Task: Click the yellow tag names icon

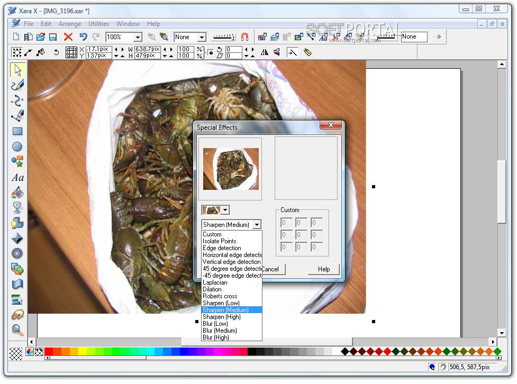Action: coord(307,52)
